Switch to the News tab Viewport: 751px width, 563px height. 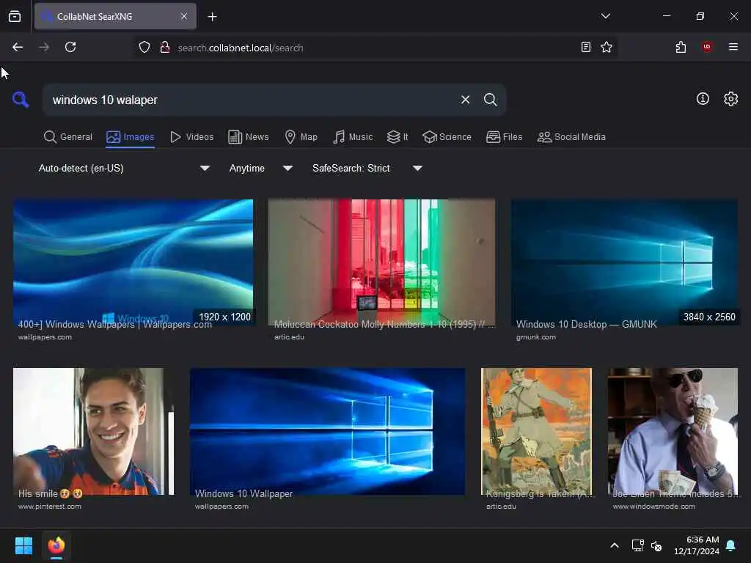[x=249, y=137]
